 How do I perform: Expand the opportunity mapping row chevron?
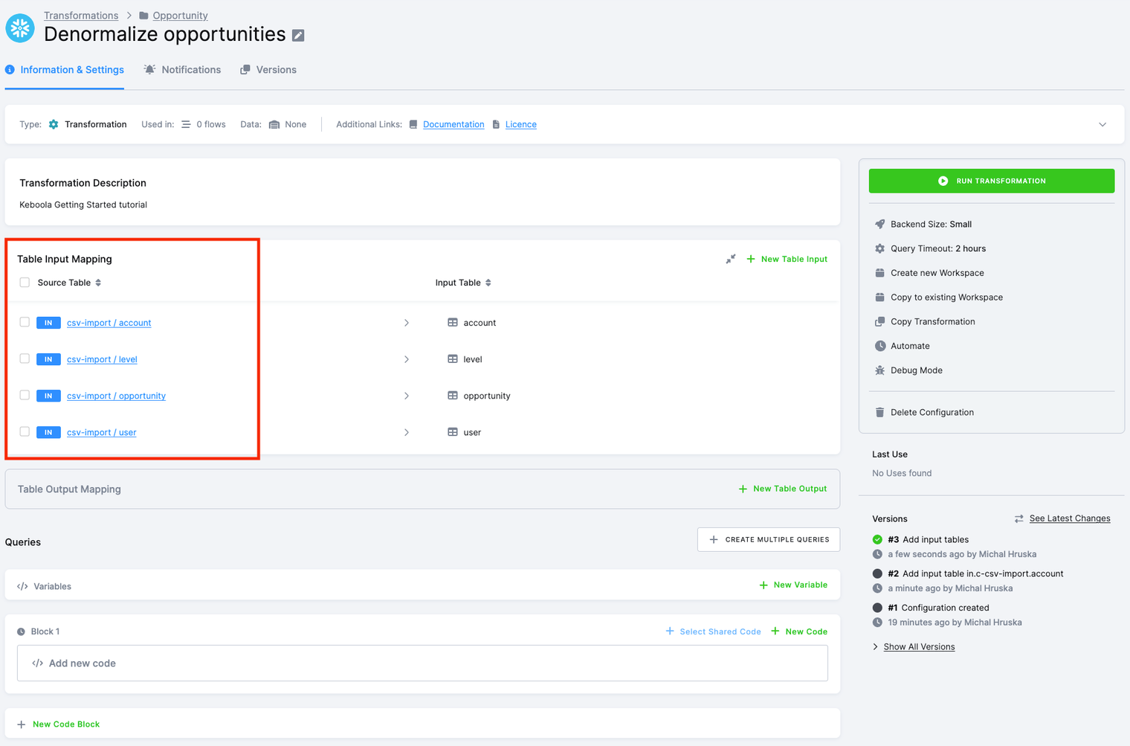(407, 396)
